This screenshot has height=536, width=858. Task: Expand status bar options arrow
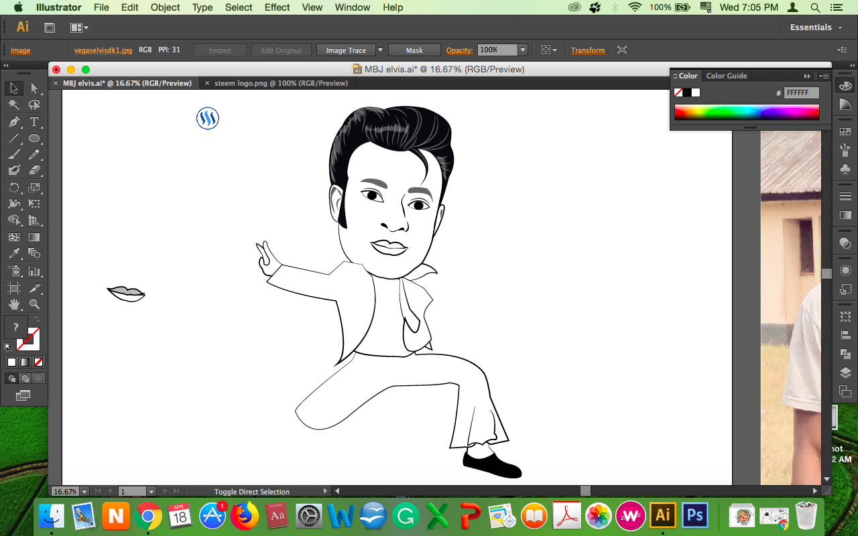click(x=326, y=491)
